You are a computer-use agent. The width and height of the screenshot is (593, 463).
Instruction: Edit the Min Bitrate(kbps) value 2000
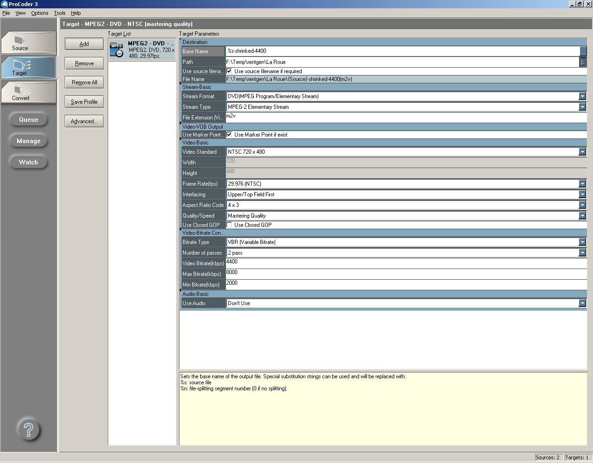tap(406, 284)
